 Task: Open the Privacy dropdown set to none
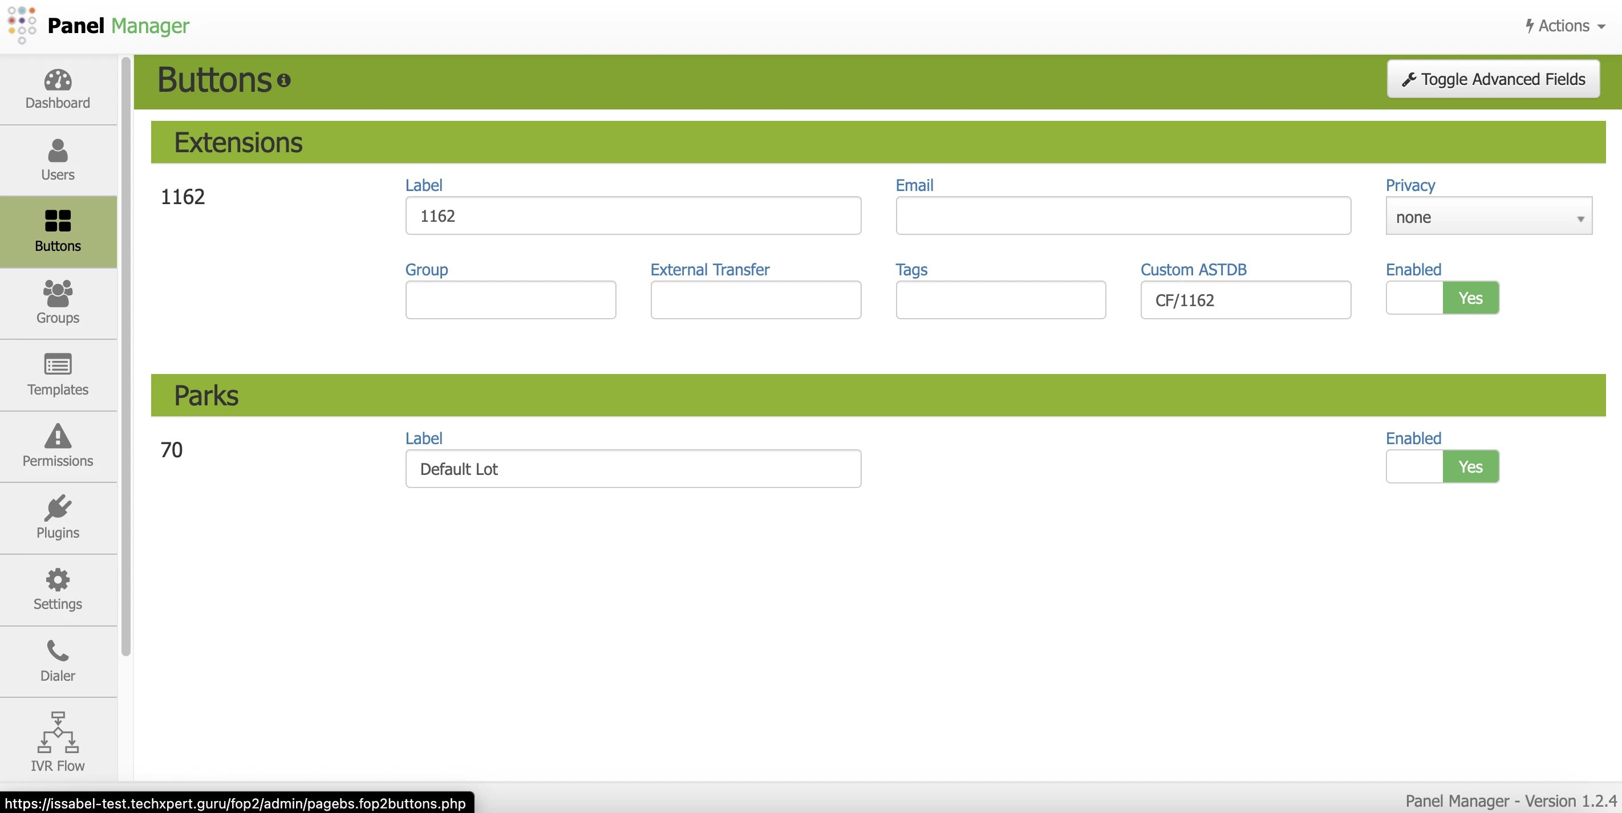point(1489,217)
